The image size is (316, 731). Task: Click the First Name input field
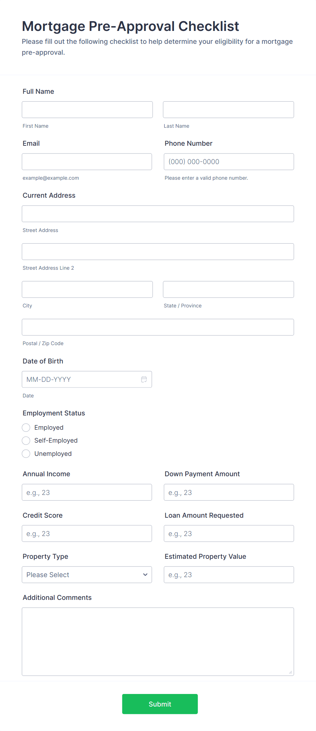tap(87, 109)
